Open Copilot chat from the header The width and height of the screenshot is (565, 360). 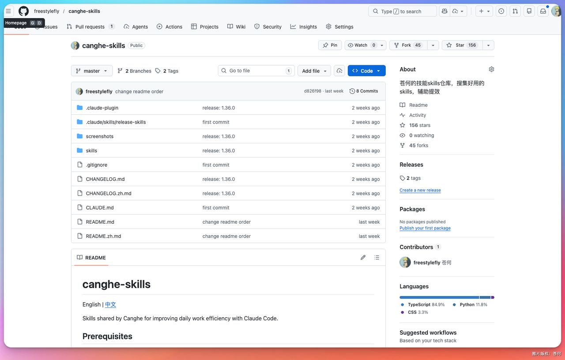(444, 11)
